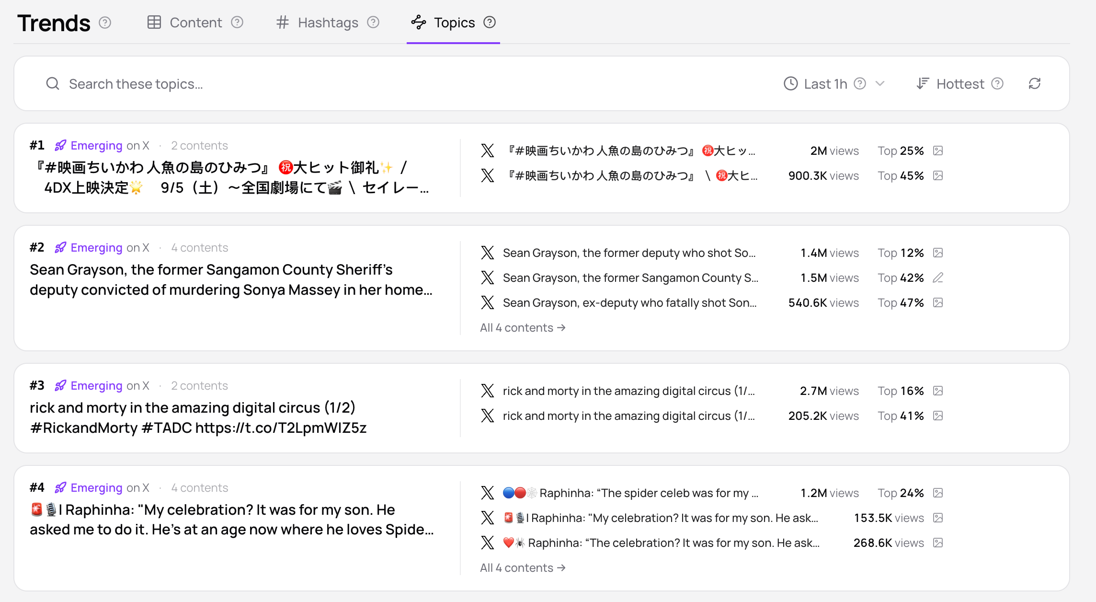Click the sort icon beside Hottest
This screenshot has height=602, width=1096.
tap(923, 84)
